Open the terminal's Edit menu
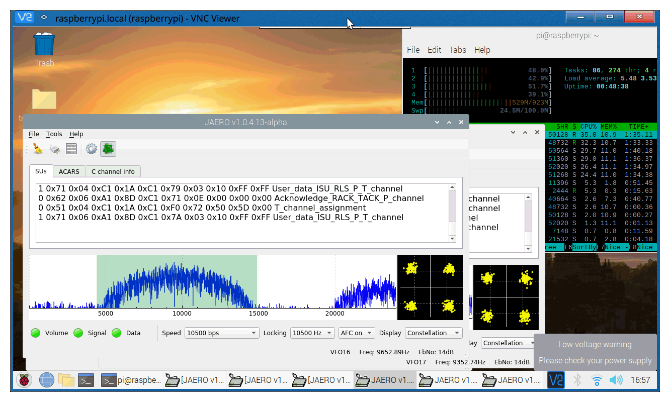The width and height of the screenshot is (670, 402). tap(434, 50)
